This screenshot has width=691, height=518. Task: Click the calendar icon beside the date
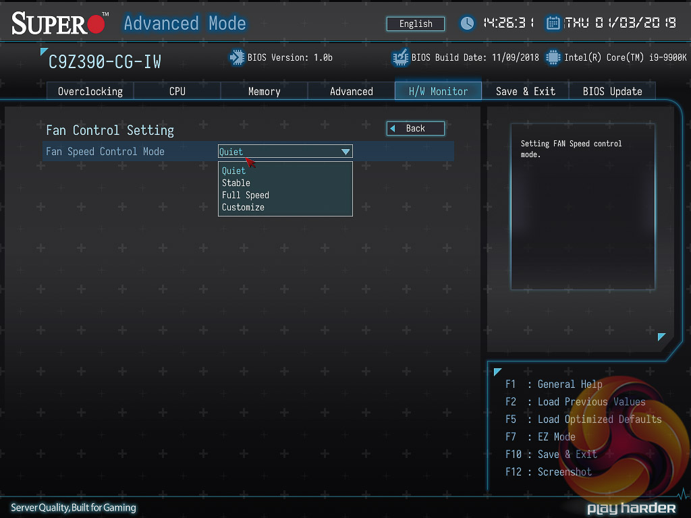[x=553, y=24]
